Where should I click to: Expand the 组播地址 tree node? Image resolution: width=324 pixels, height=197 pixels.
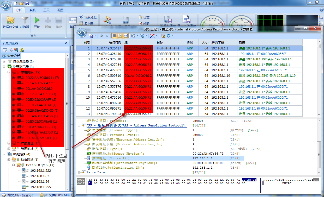tap(9, 149)
